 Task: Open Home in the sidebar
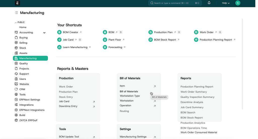tap(23, 27)
